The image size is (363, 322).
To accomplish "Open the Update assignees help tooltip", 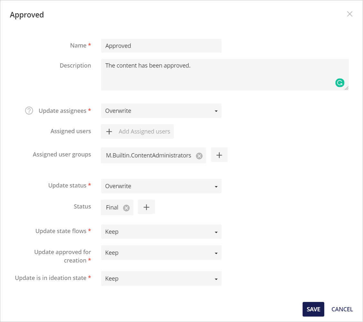I will (x=29, y=111).
